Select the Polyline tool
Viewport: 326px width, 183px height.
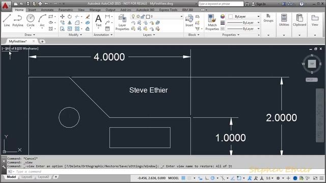coord(18,20)
